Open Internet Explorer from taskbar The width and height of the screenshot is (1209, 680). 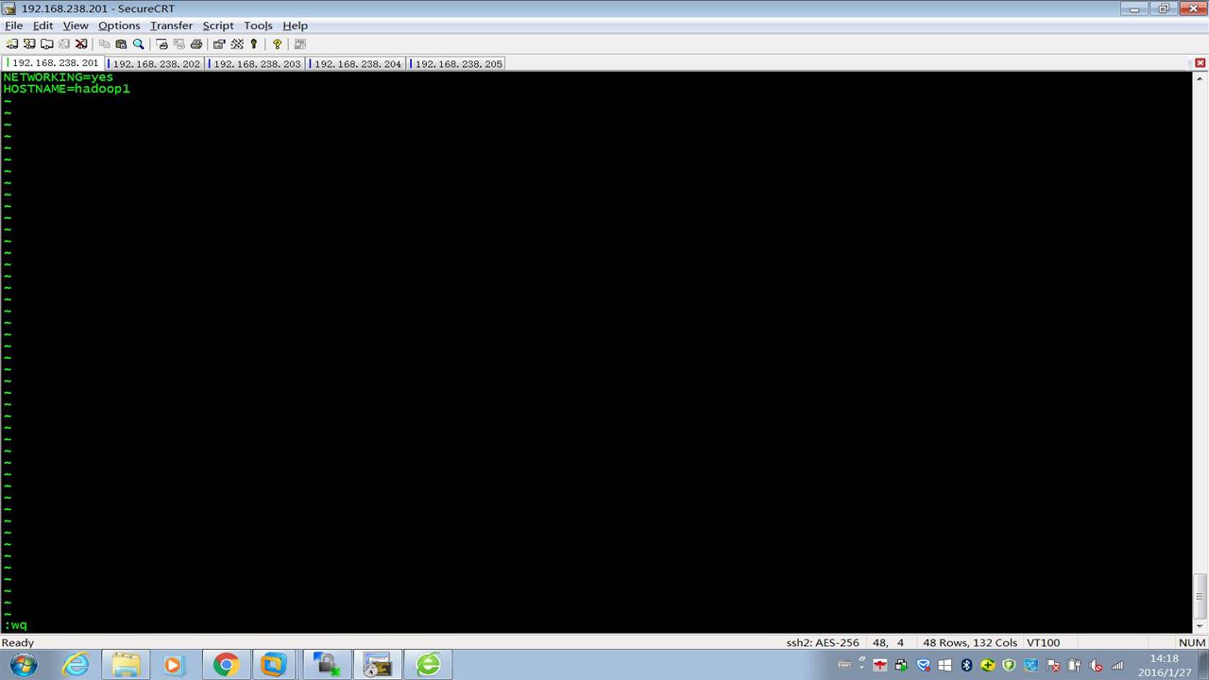point(75,665)
